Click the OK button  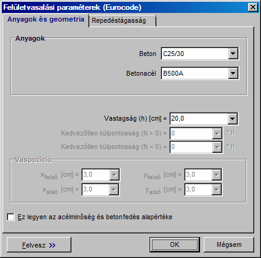[174, 244]
